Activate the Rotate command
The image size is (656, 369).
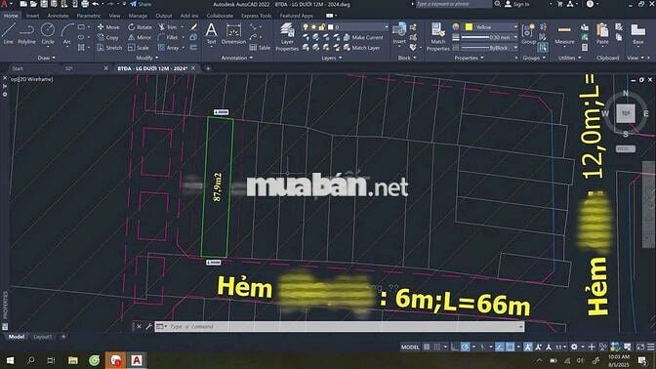[140, 26]
